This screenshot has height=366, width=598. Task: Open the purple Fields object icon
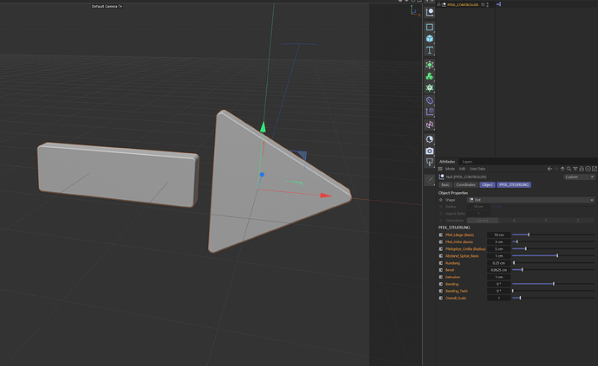tap(430, 112)
